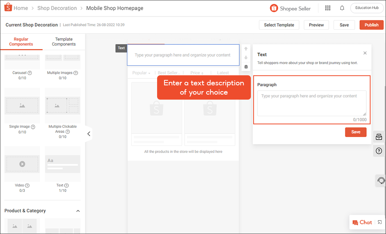The height and width of the screenshot is (234, 386).
Task: Delete the text component with trash icon
Action: point(246,67)
